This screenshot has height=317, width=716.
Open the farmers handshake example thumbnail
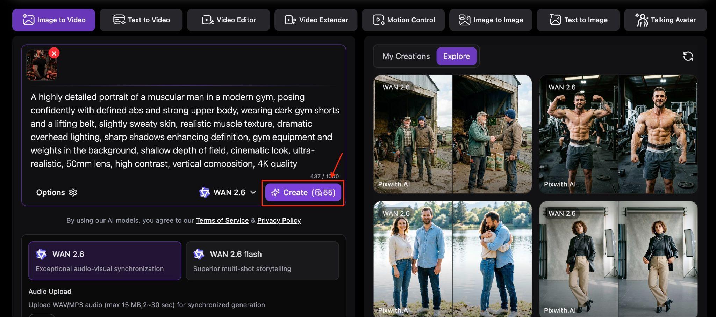coord(452,134)
